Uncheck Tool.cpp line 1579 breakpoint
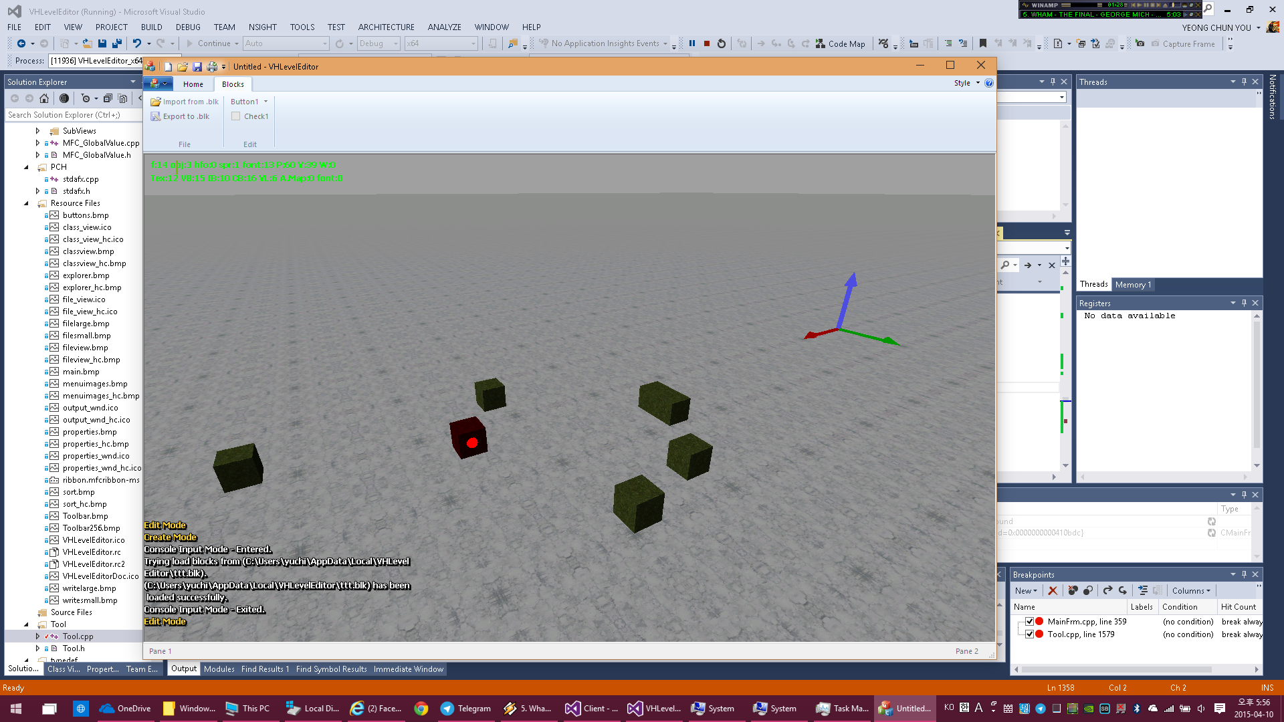 pyautogui.click(x=1030, y=634)
